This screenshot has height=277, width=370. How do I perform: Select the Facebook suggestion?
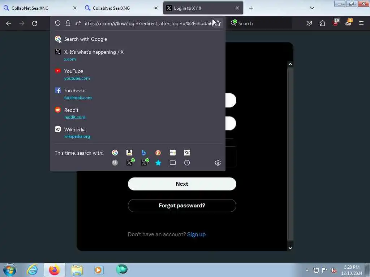[x=138, y=94]
